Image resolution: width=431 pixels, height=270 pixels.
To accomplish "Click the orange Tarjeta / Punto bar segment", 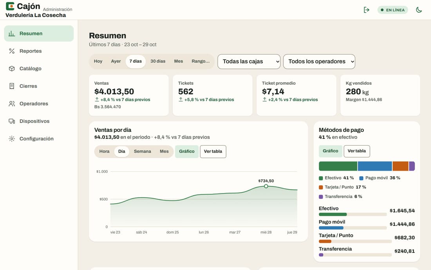I will tap(400, 166).
